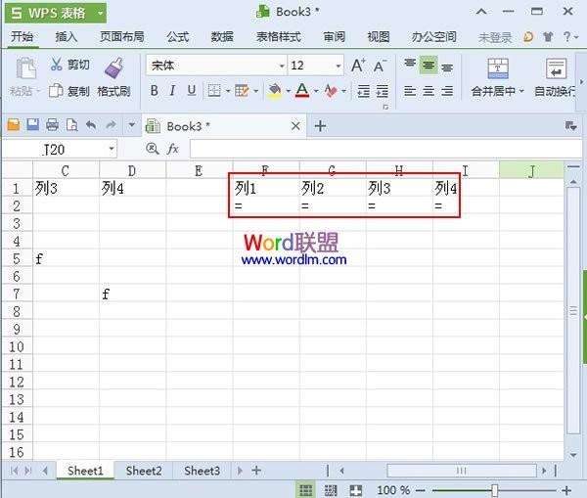Click the fill color bucket icon
The width and height of the screenshot is (587, 498).
coord(275,91)
